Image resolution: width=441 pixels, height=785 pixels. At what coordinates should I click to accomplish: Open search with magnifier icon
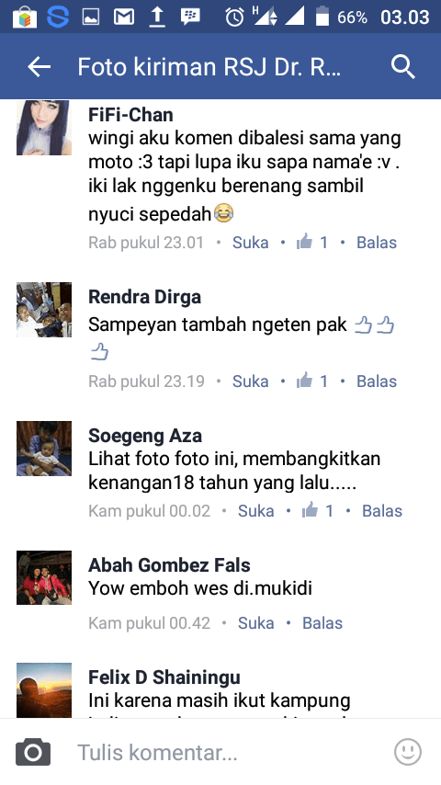[x=403, y=66]
